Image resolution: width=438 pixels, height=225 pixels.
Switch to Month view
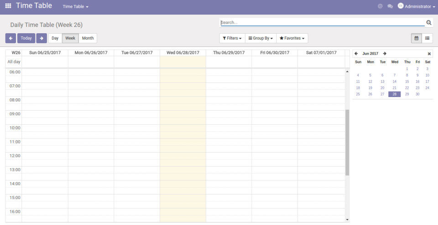tap(88, 38)
